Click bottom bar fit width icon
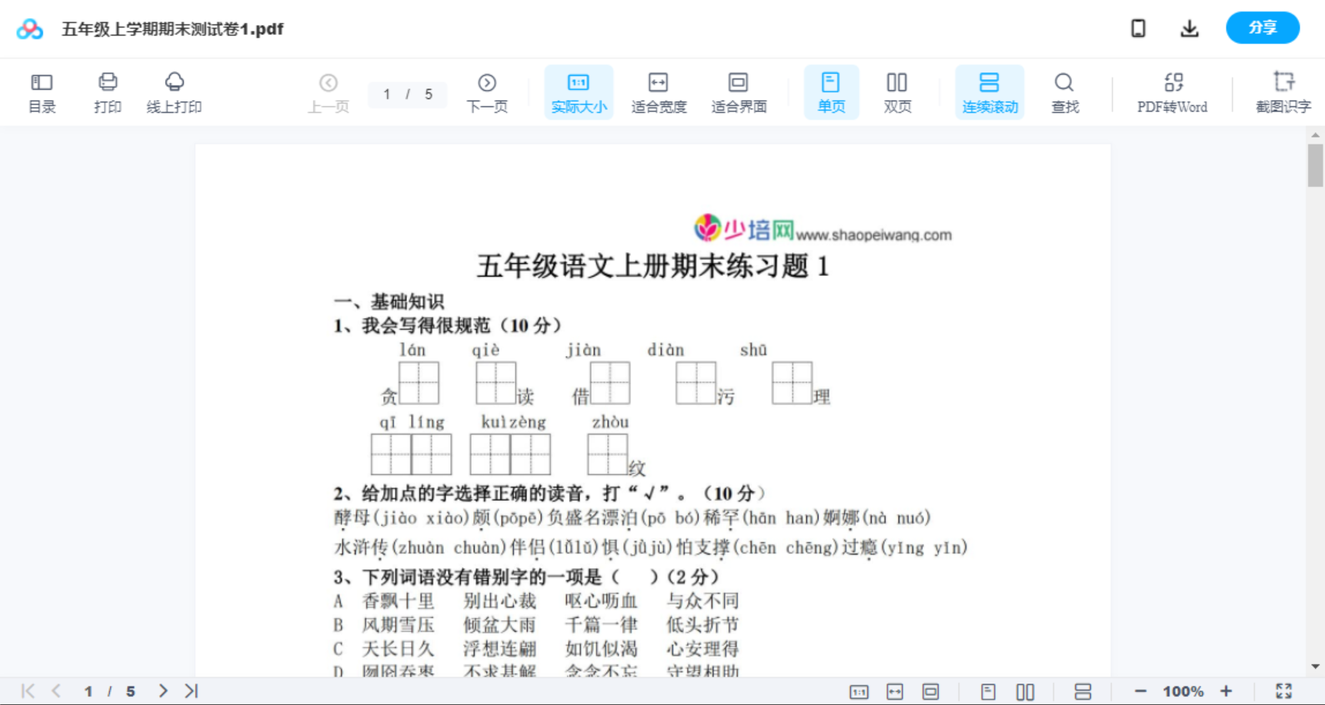This screenshot has width=1325, height=705. click(895, 692)
